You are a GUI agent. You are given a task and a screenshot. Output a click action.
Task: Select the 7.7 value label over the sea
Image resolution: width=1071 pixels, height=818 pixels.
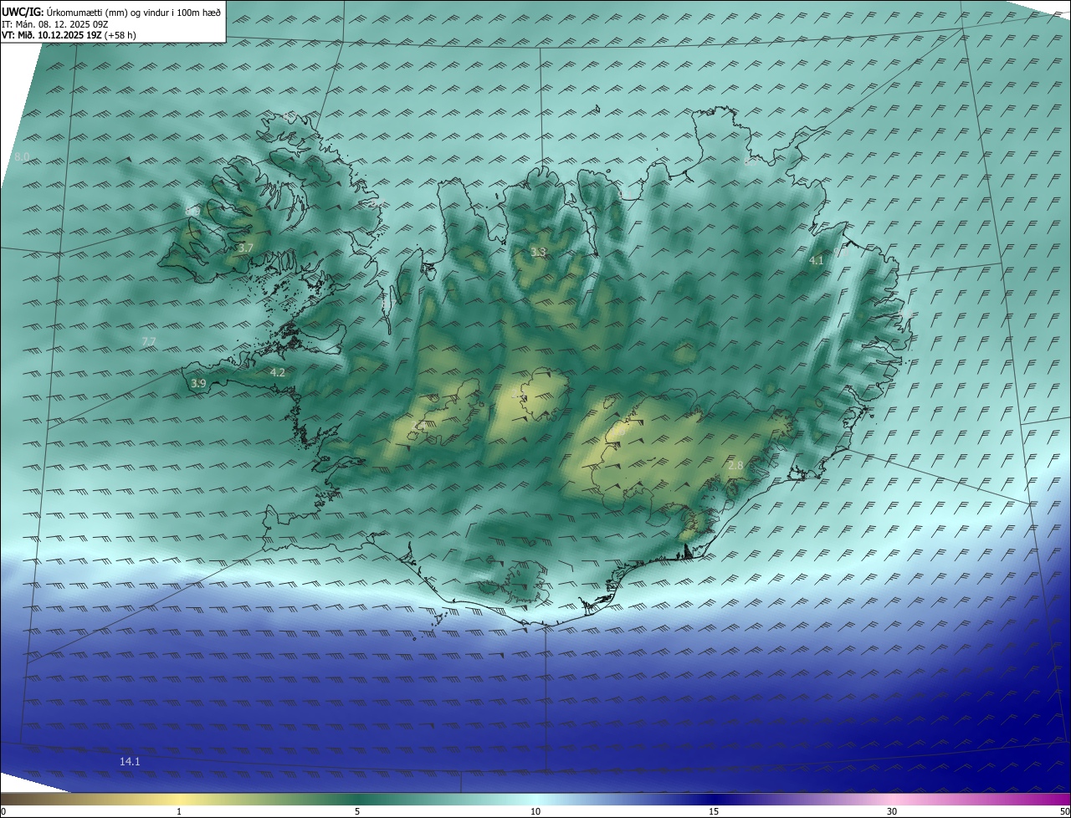pos(149,341)
